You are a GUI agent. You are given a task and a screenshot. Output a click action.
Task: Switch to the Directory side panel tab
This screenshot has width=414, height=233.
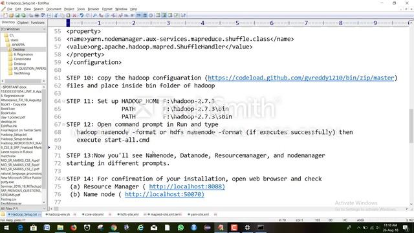tap(8, 23)
